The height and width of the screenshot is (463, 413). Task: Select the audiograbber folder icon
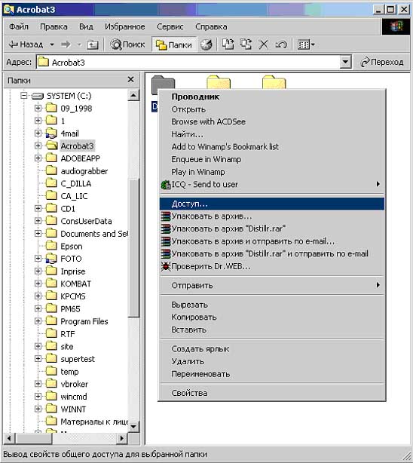[x=51, y=170]
